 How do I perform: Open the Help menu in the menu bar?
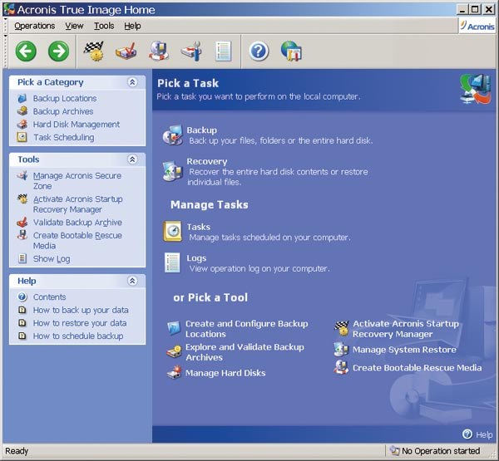[x=132, y=26]
